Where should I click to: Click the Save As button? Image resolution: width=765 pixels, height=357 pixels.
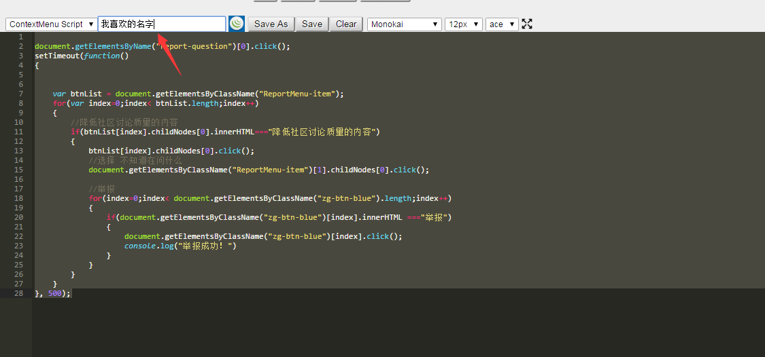(x=271, y=24)
